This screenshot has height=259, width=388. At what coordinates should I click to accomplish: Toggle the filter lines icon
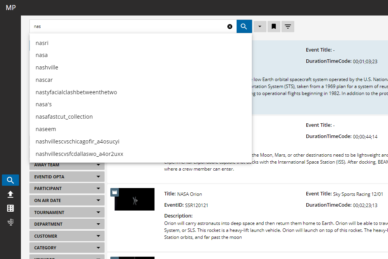288,26
